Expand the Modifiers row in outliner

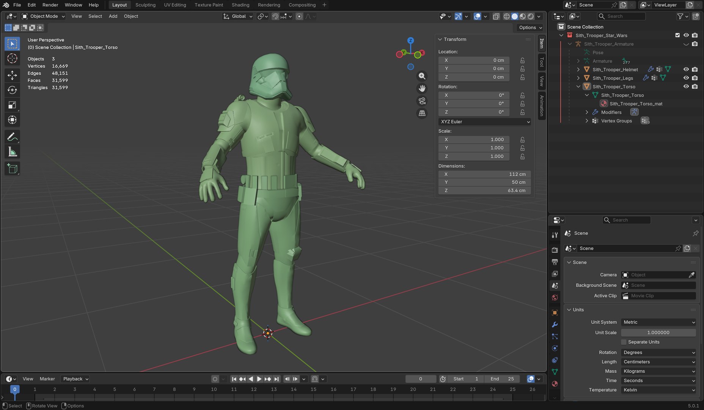pos(587,112)
